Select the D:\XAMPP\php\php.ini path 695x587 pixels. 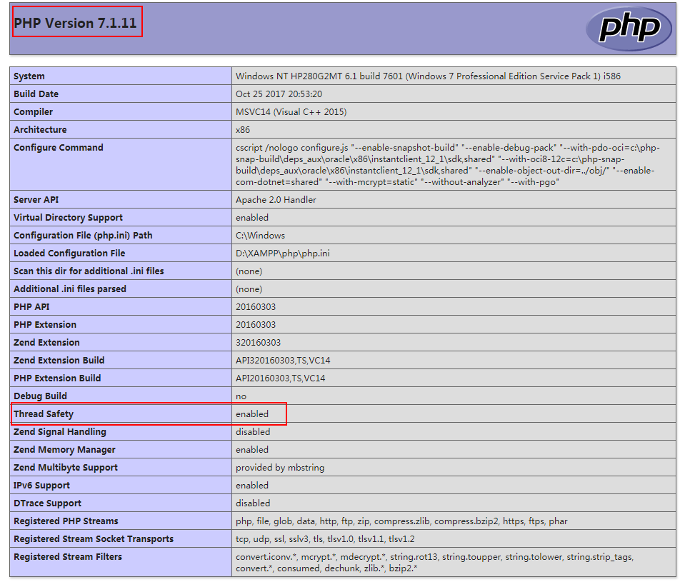pyautogui.click(x=283, y=253)
